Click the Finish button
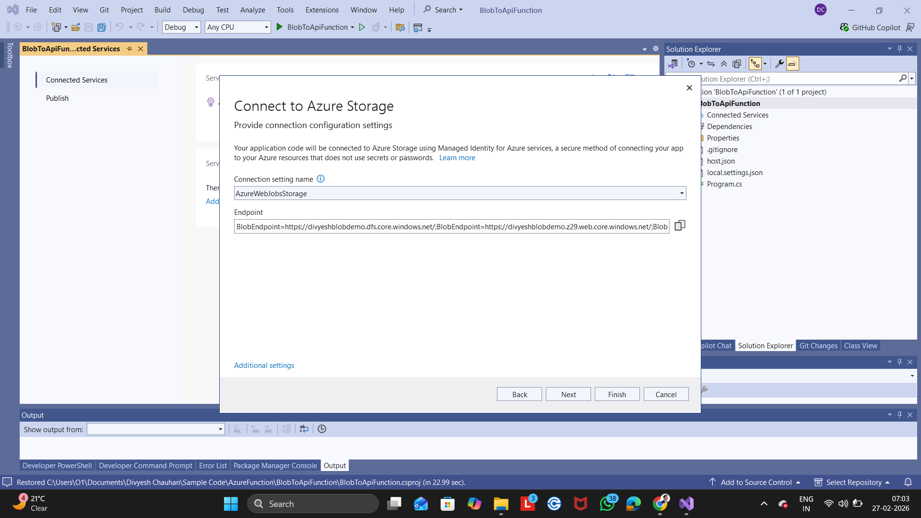 click(617, 394)
